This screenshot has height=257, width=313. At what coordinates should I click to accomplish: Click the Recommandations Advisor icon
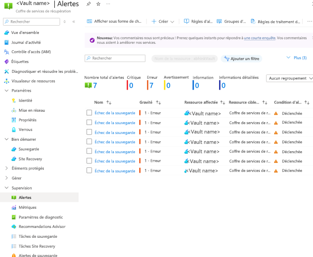coord(14,226)
